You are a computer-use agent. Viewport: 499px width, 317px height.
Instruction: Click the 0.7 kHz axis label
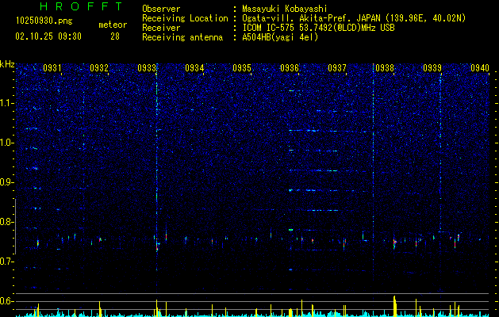pos(7,262)
